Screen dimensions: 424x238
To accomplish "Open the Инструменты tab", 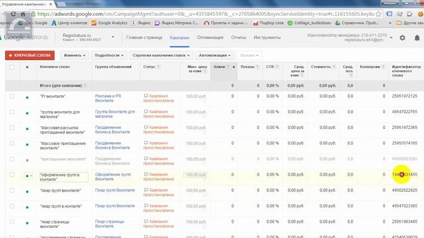I will [x=267, y=38].
